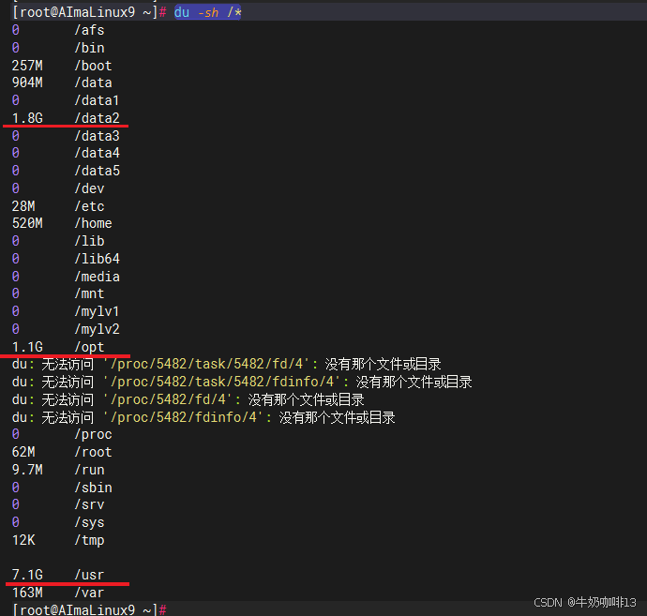Click the '257M' size for /boot
The width and height of the screenshot is (647, 616).
coord(27,66)
